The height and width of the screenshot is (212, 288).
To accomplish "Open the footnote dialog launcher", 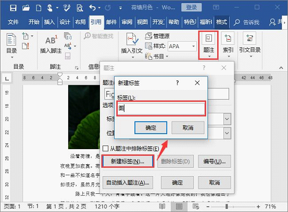I will click(77, 68).
